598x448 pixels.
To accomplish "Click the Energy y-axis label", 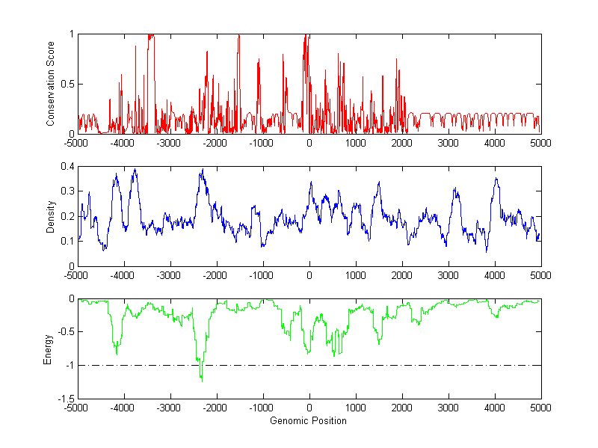I will pyautogui.click(x=48, y=349).
